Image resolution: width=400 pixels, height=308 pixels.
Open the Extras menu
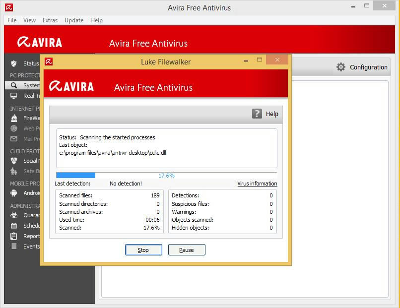pos(50,20)
